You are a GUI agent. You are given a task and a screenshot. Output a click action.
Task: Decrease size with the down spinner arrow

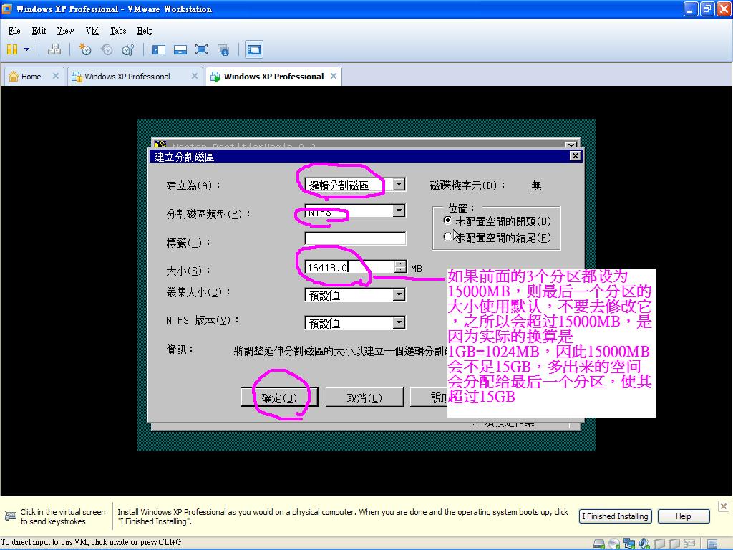click(x=400, y=270)
